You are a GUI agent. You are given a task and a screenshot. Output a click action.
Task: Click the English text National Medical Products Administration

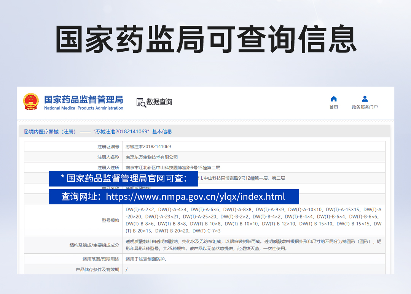(84, 108)
